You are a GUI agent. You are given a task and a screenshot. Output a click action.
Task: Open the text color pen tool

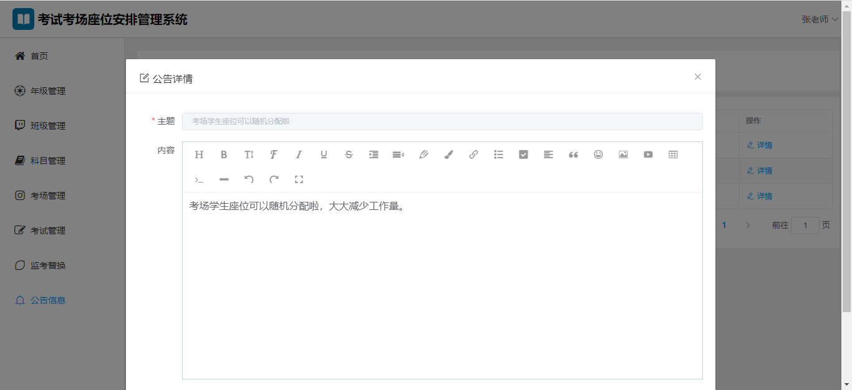(x=424, y=155)
